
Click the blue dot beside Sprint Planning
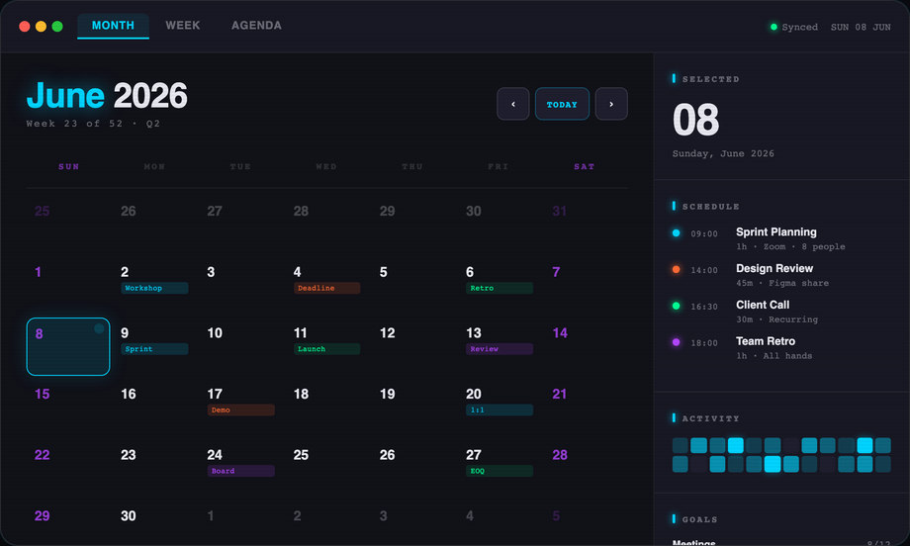click(x=677, y=233)
